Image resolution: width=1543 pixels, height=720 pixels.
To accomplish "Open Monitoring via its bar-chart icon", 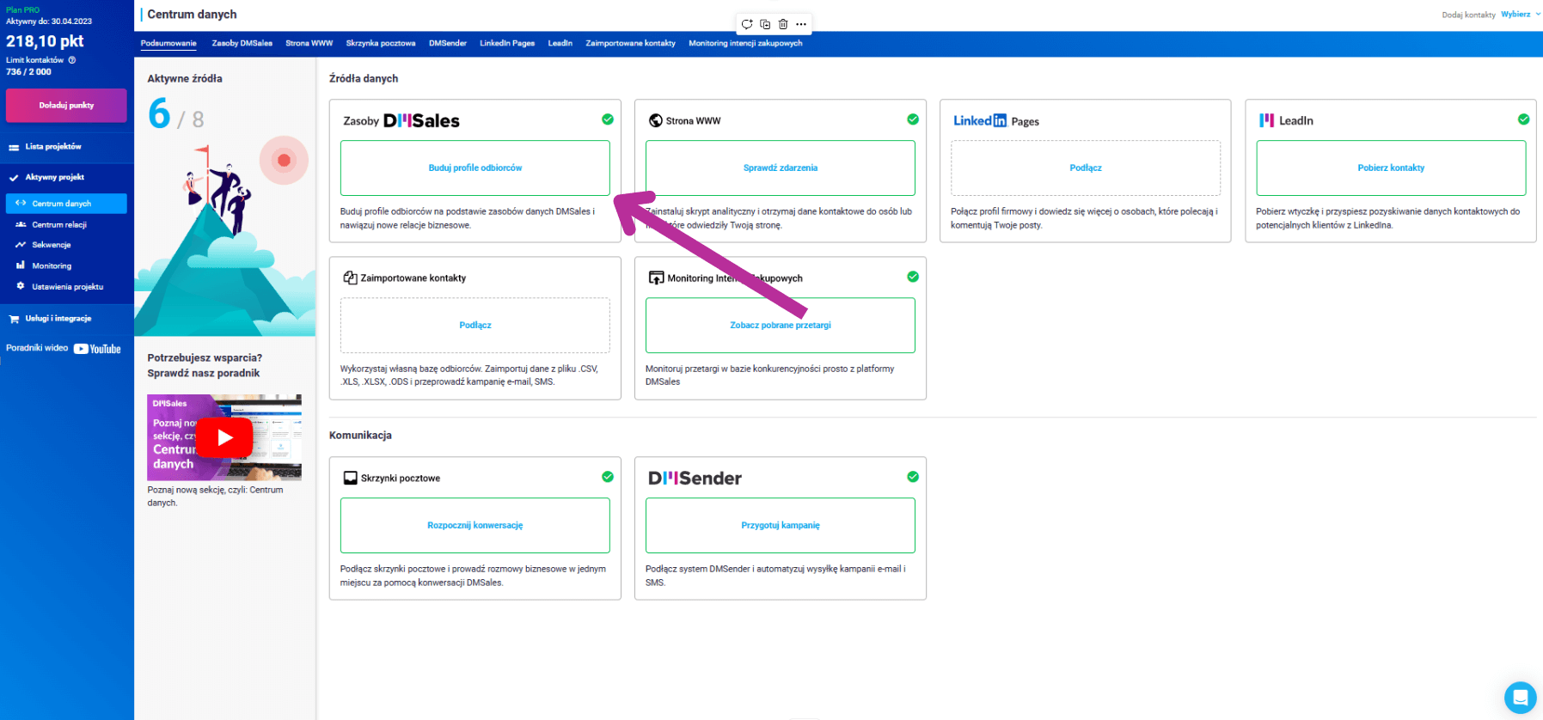I will [21, 265].
